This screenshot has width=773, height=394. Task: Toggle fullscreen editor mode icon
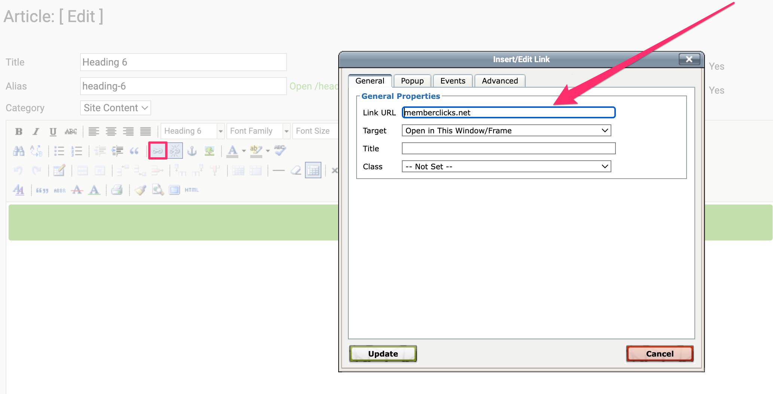point(174,190)
